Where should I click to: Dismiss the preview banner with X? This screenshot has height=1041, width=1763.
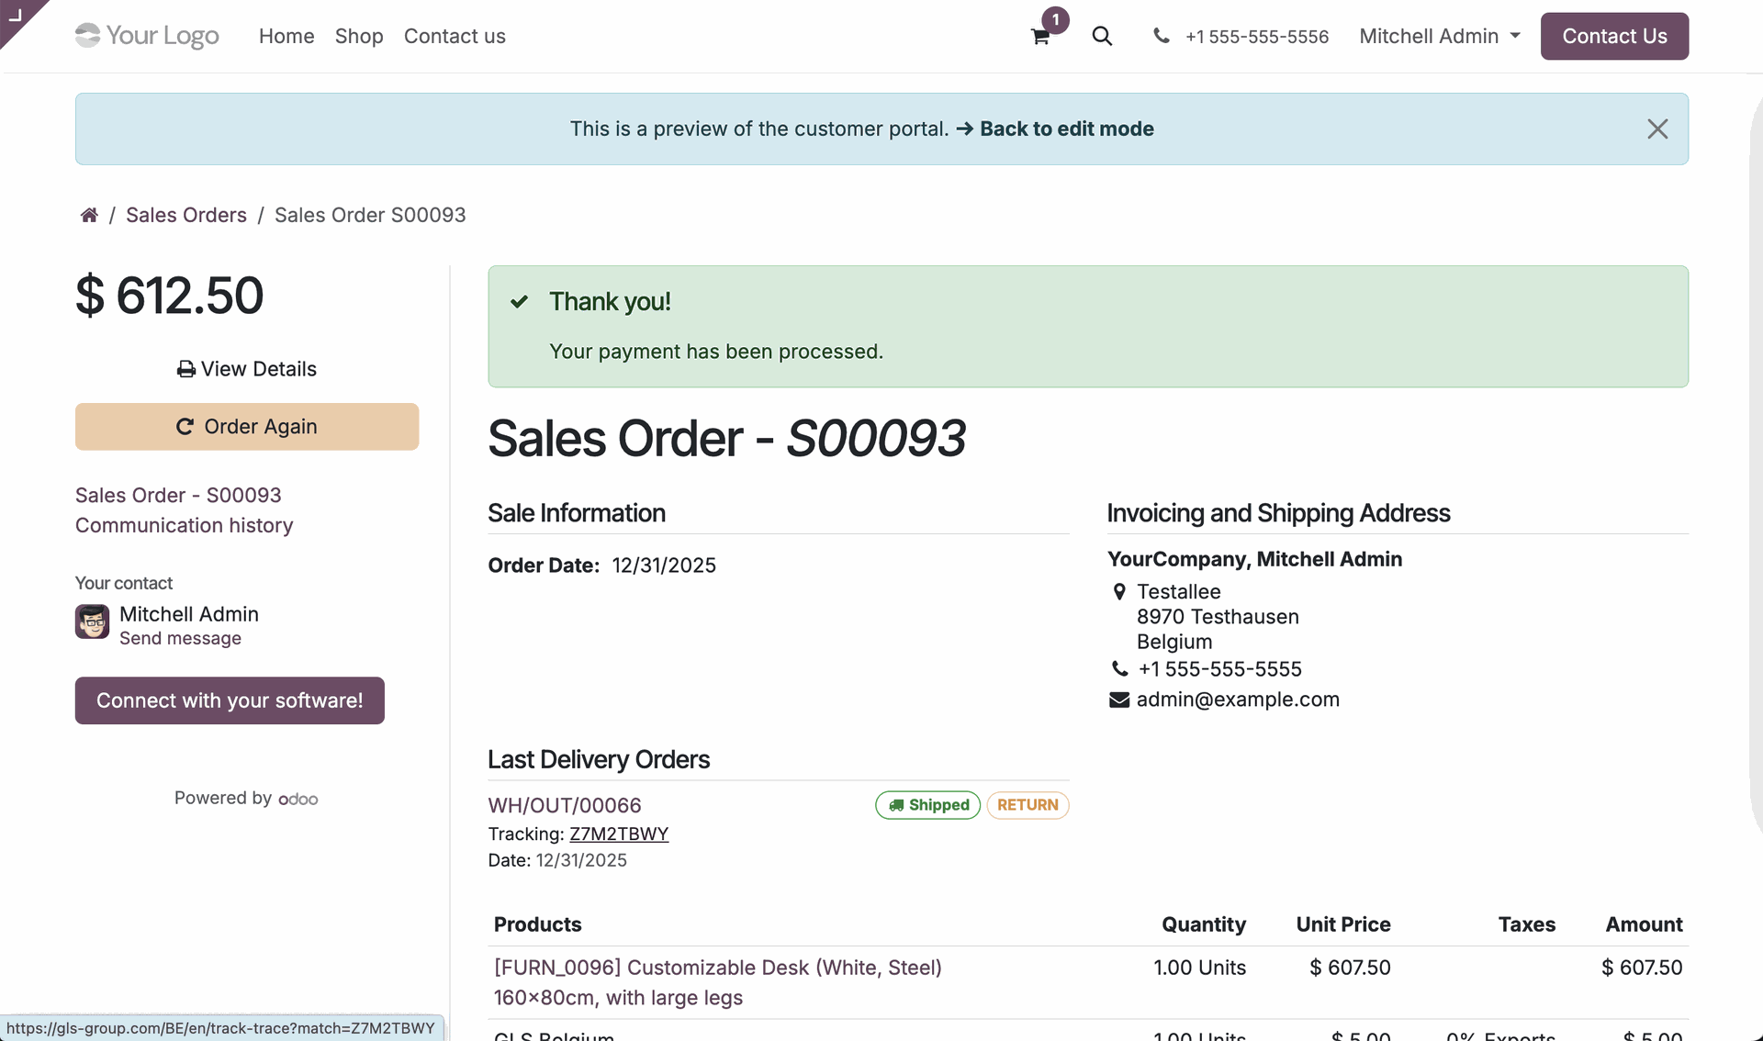(x=1656, y=129)
